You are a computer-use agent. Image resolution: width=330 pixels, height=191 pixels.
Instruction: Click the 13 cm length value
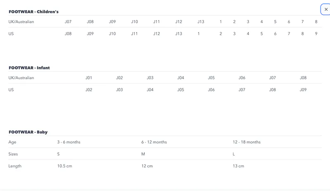(x=238, y=166)
